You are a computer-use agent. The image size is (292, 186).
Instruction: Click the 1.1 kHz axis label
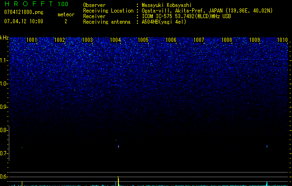4,60
